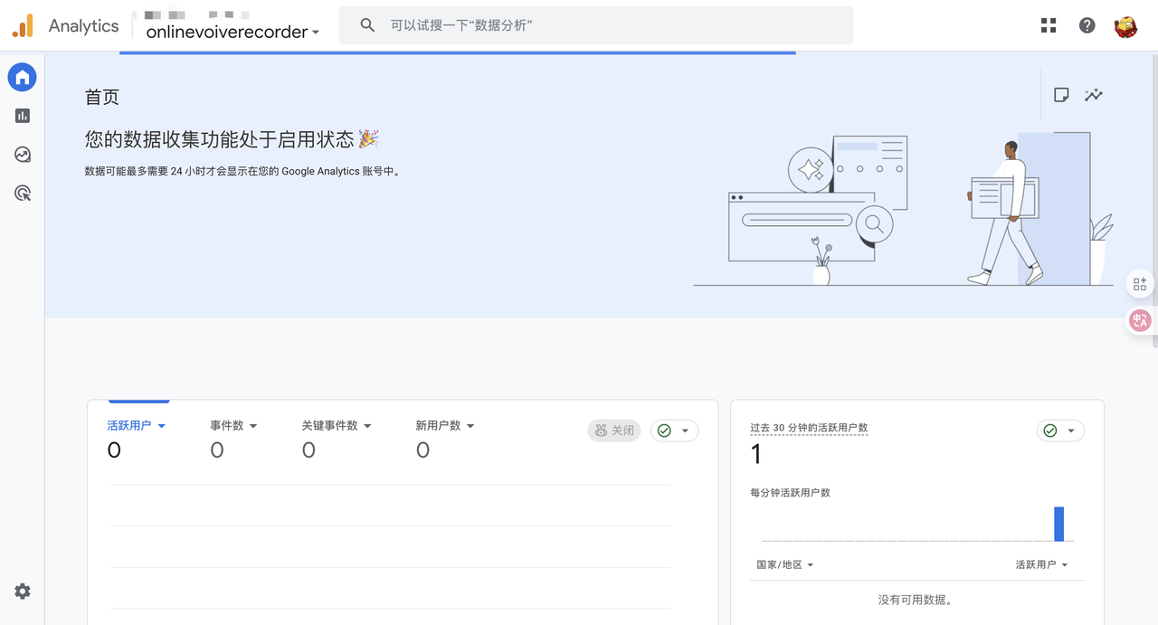This screenshot has width=1158, height=625.
Task: Open the Explore section icon
Action: coord(23,155)
